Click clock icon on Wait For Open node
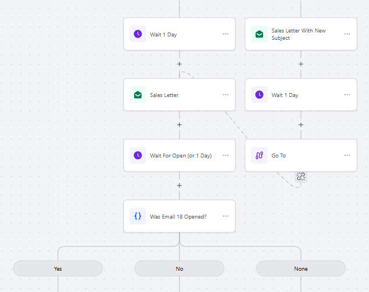 coord(138,155)
